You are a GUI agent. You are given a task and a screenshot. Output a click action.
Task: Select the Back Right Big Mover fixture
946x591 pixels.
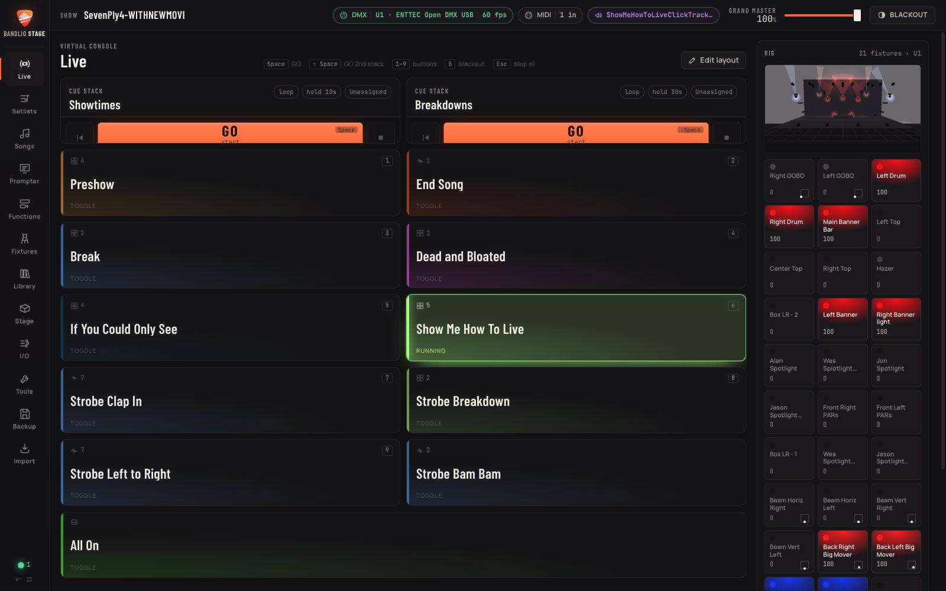point(843,551)
